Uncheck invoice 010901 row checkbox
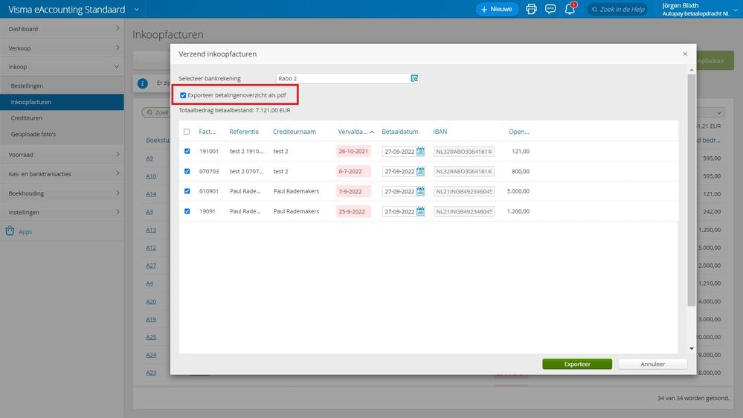Viewport: 743px width, 418px height. coord(187,191)
